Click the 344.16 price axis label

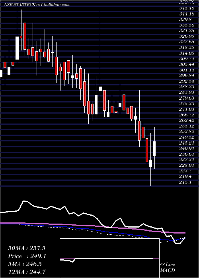[186, 14]
